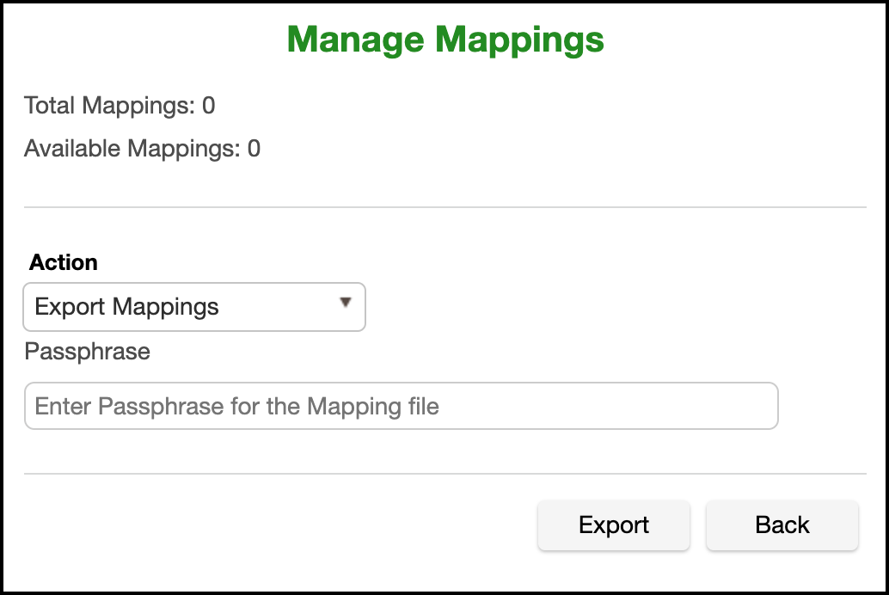Click the zero count next to Available Mappings
This screenshot has height=595, width=889.
point(254,149)
